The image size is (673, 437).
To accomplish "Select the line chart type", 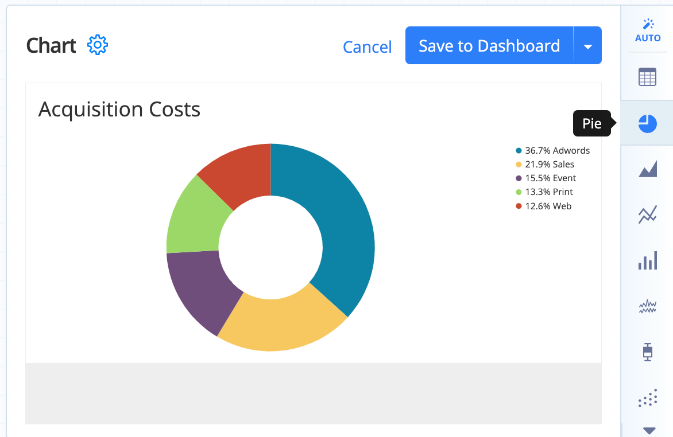I will click(x=647, y=214).
